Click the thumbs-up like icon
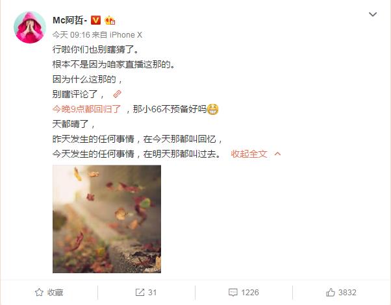The image size is (391, 305). tap(331, 292)
